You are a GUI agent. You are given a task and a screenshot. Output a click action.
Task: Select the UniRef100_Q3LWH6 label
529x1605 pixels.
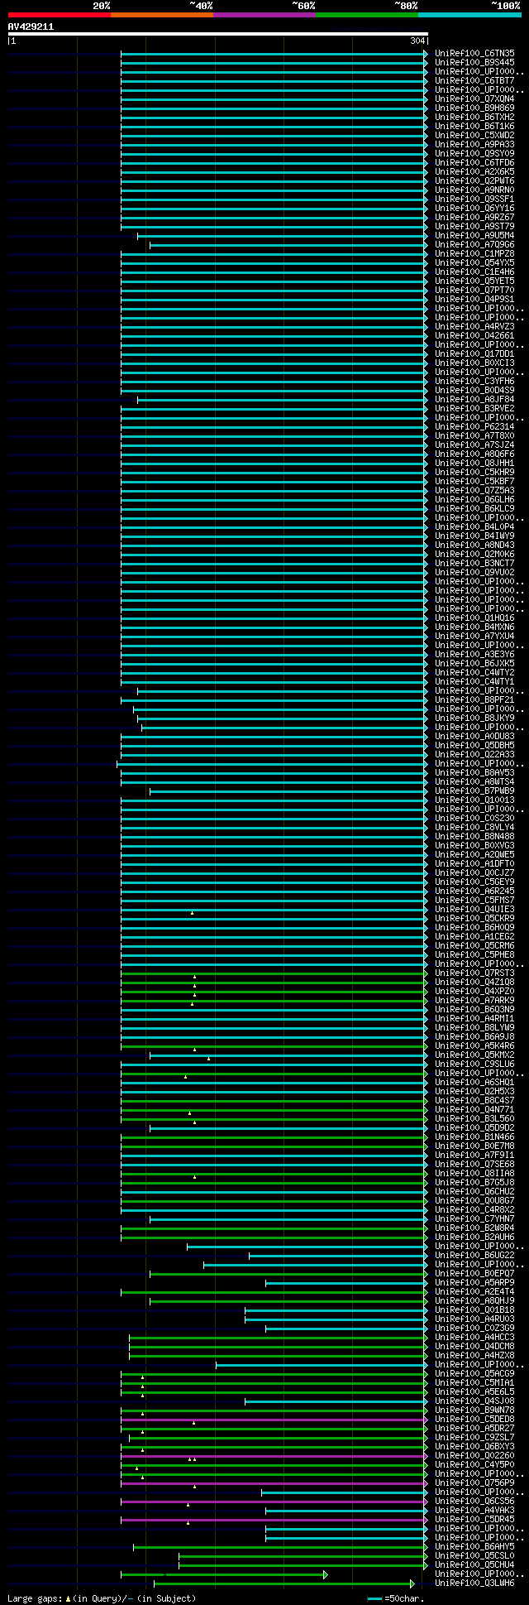pos(474,1583)
